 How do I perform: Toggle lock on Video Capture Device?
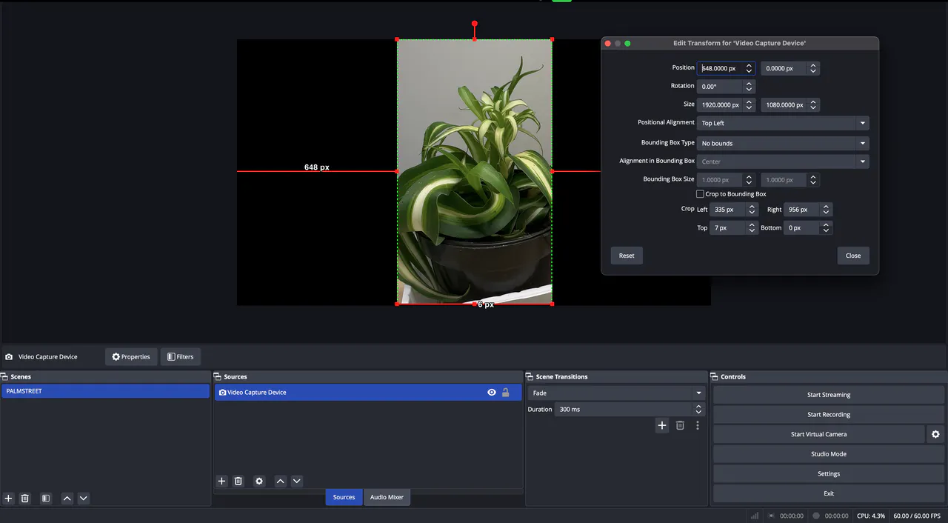(x=506, y=393)
